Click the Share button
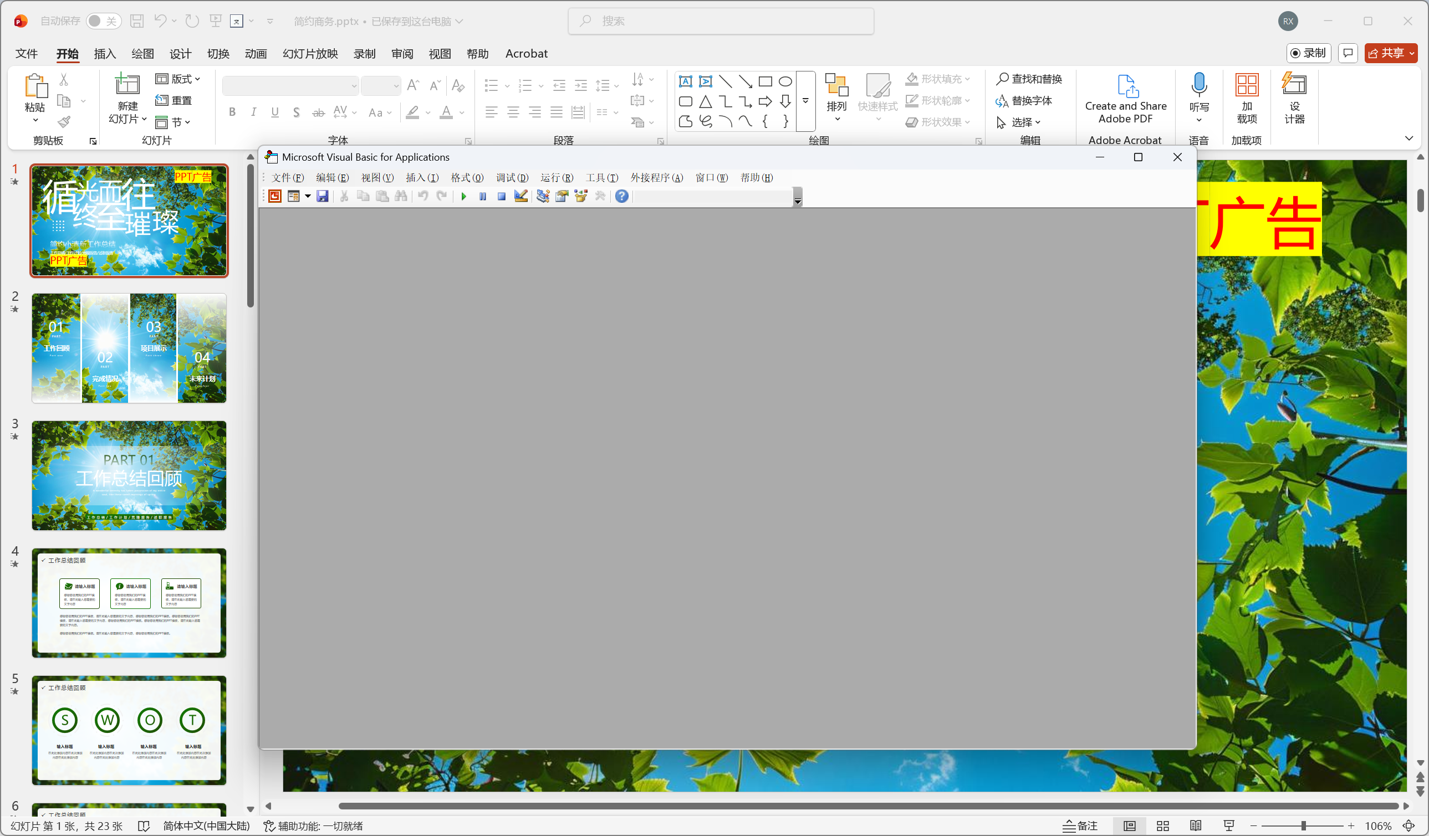Image resolution: width=1429 pixels, height=836 pixels. [1385, 53]
